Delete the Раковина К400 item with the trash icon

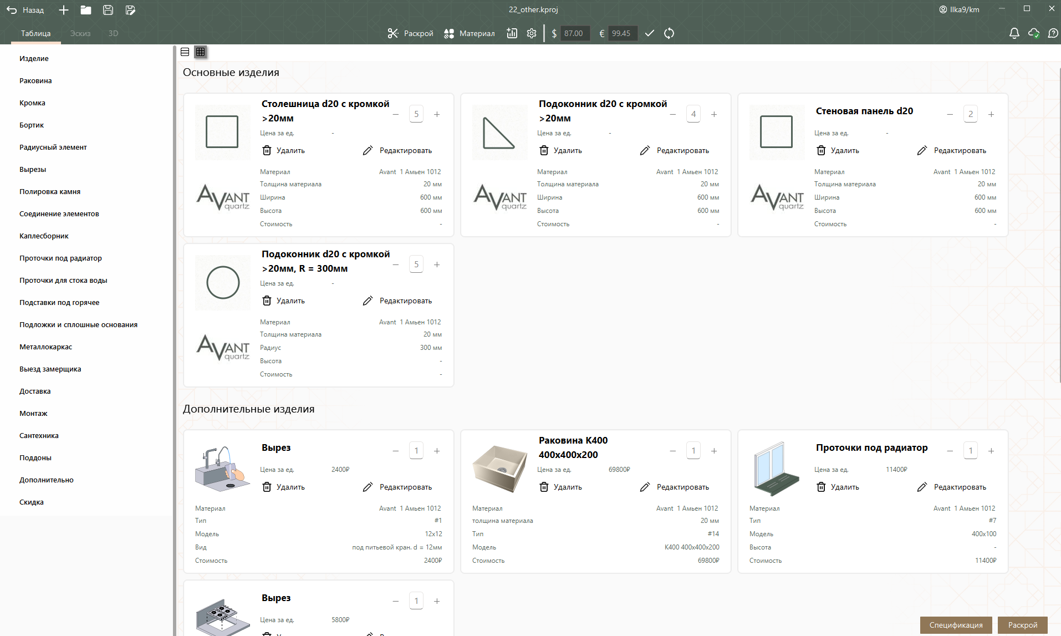coord(544,487)
